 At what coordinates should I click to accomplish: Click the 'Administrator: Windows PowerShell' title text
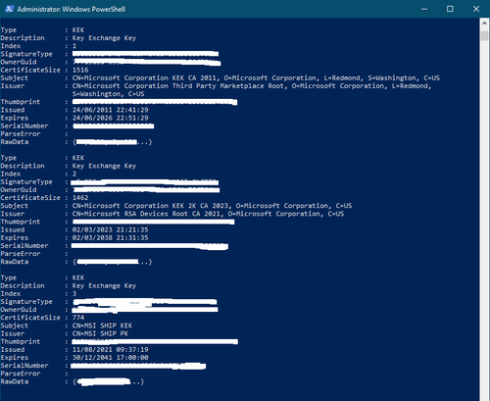[71, 9]
